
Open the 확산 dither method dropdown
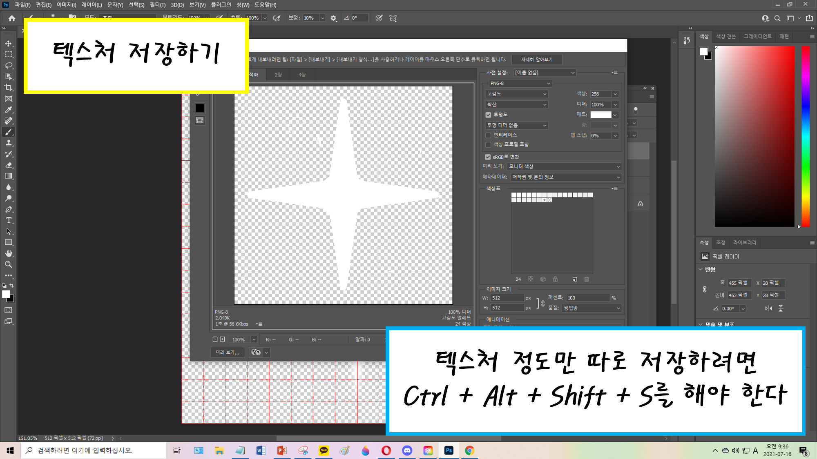point(517,104)
